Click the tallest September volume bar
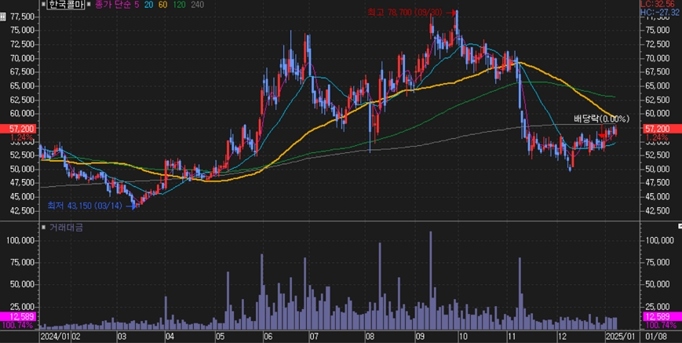 tap(431, 280)
